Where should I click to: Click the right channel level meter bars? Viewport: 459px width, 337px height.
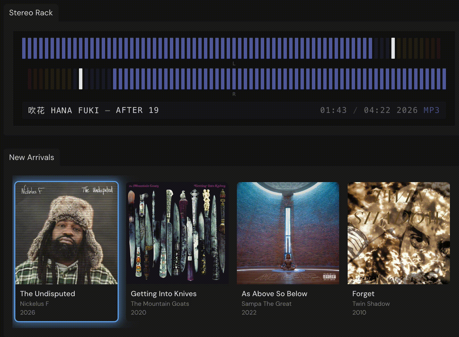(237, 79)
